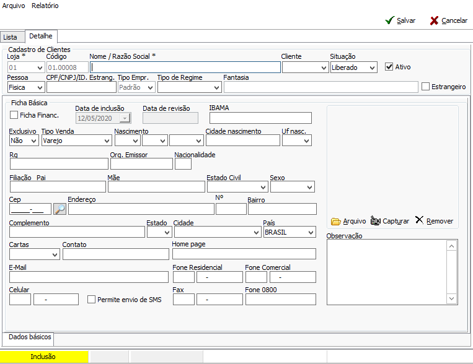
Task: Click the Filiação Pai field
Action: pos(58,187)
